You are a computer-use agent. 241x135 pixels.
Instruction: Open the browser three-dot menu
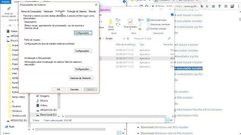[x=238, y=6]
